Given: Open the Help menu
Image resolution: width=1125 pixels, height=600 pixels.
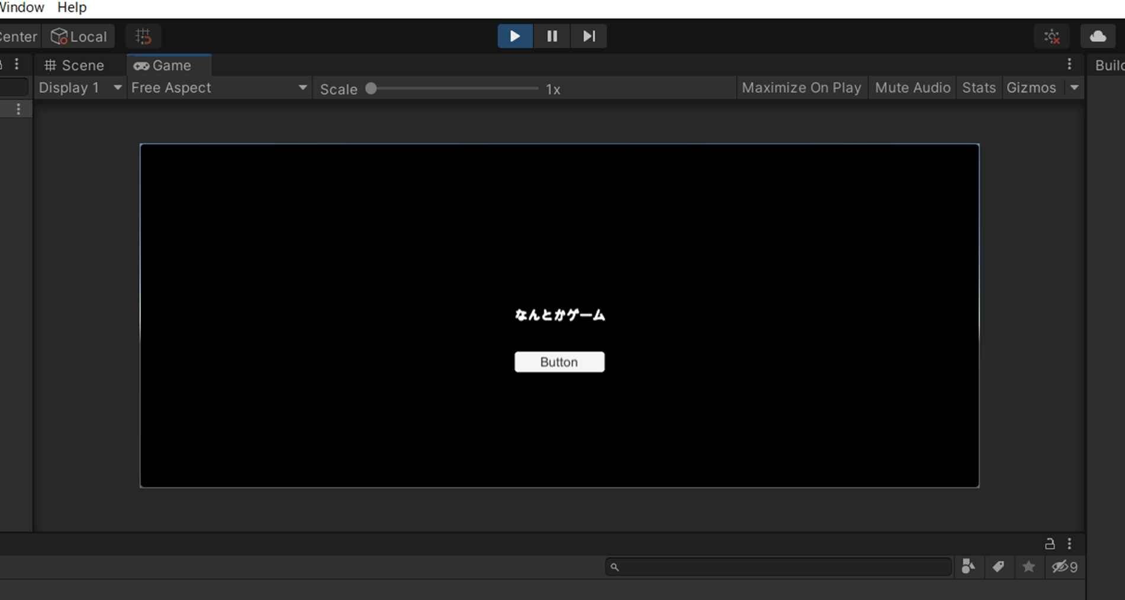Looking at the screenshot, I should (72, 7).
